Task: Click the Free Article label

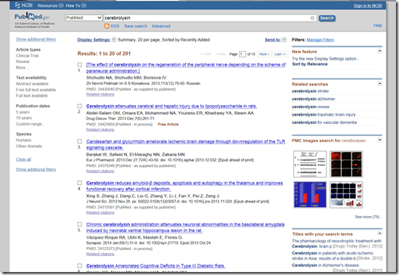Action: pos(169,125)
